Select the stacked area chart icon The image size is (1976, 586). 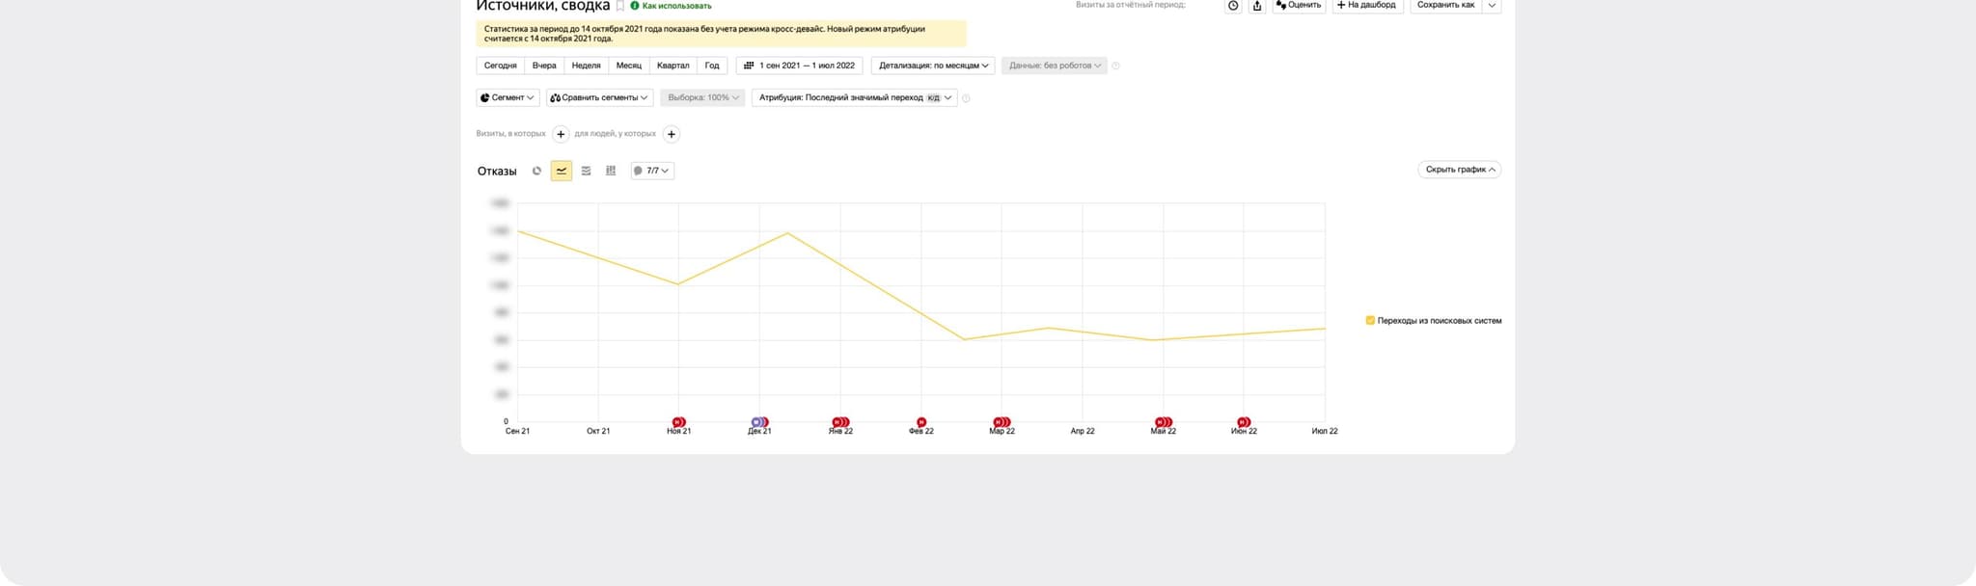[x=586, y=171]
